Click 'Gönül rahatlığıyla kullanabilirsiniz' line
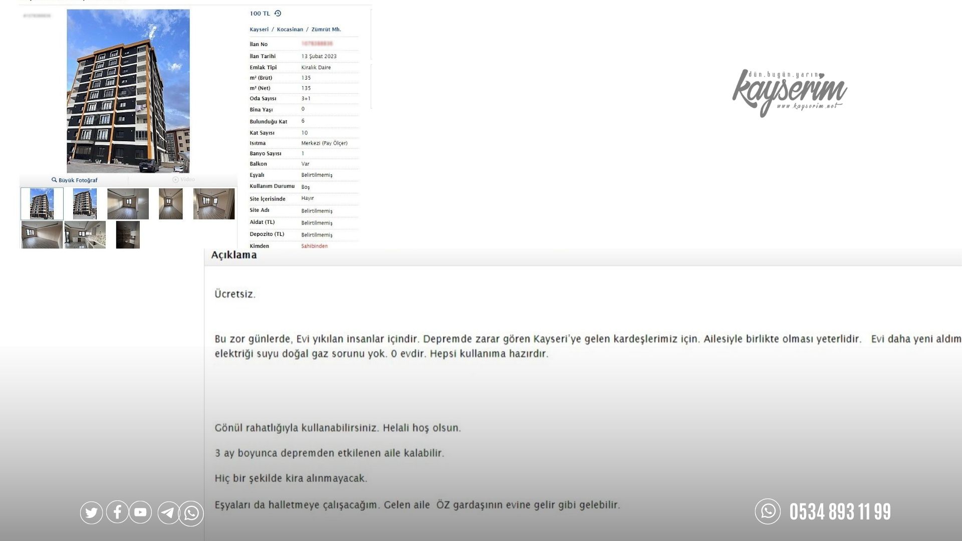 click(x=338, y=428)
